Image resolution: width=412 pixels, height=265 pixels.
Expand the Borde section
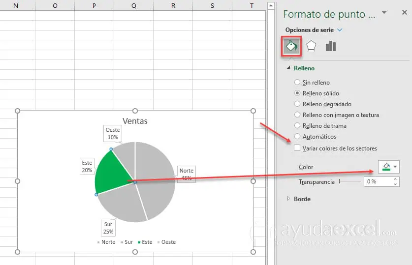pyautogui.click(x=288, y=199)
